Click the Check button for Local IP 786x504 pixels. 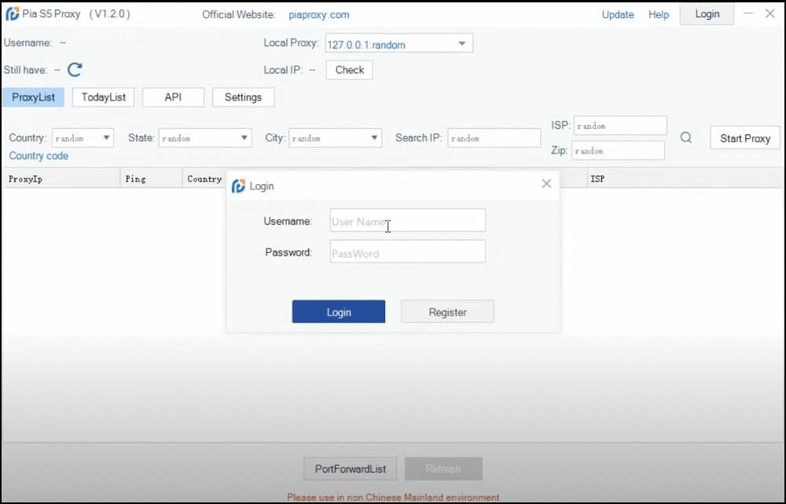[349, 70]
